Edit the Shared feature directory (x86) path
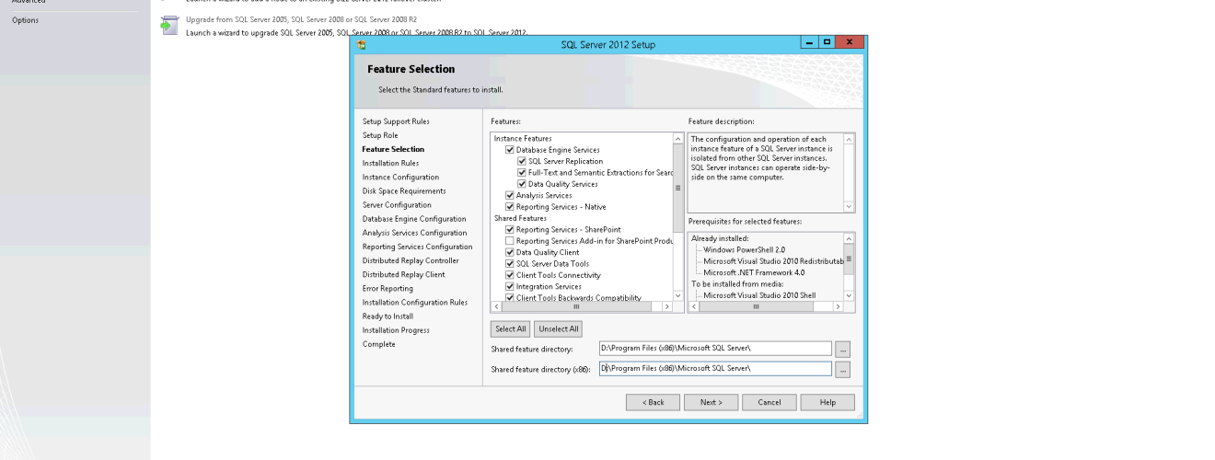Viewport: 1215px width, 460px height. click(715, 369)
